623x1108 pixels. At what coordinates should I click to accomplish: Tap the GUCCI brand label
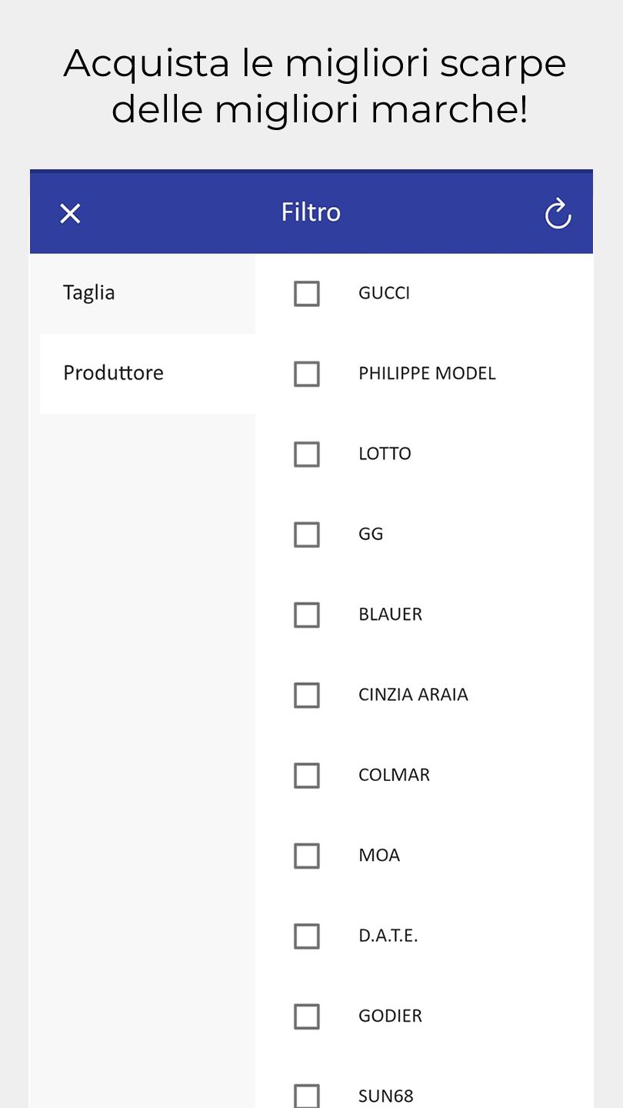pyautogui.click(x=384, y=293)
